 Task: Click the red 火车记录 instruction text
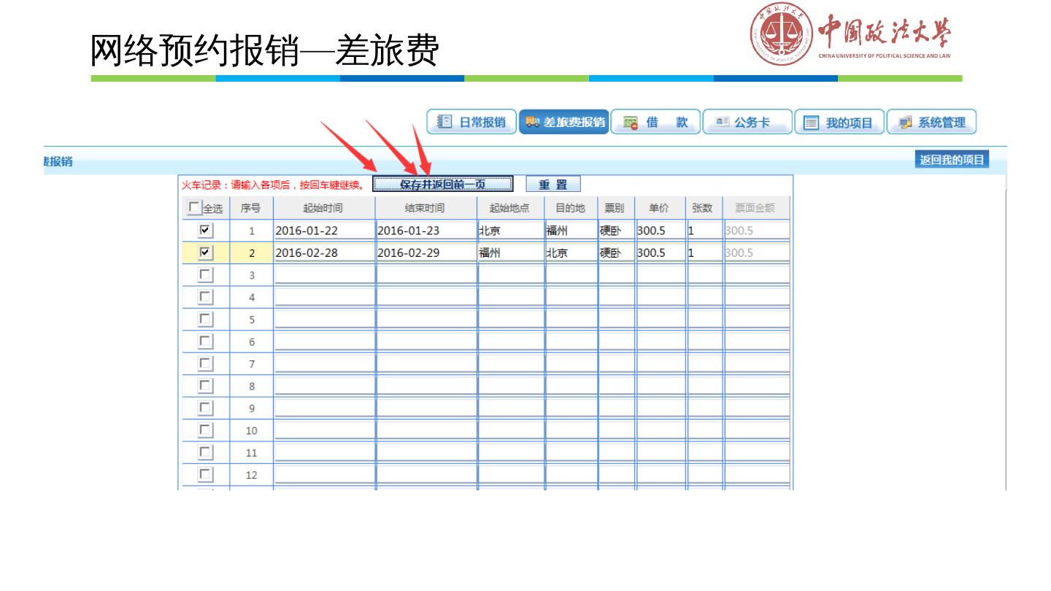(x=274, y=185)
